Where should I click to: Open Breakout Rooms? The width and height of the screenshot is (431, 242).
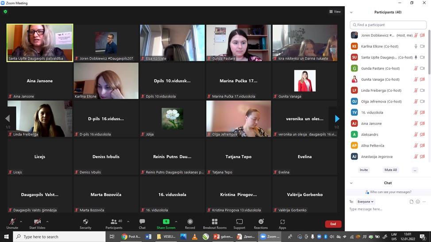(215, 224)
